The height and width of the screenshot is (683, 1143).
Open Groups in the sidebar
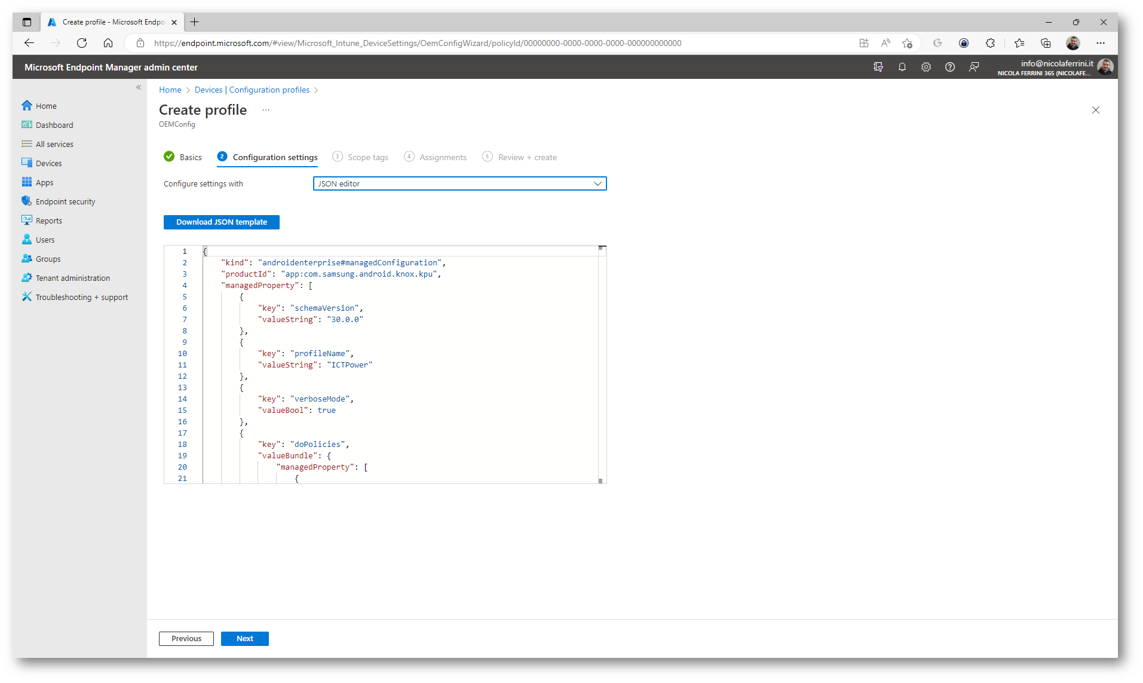point(48,259)
